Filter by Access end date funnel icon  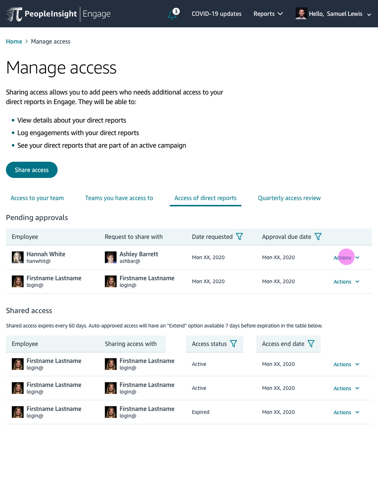click(311, 344)
